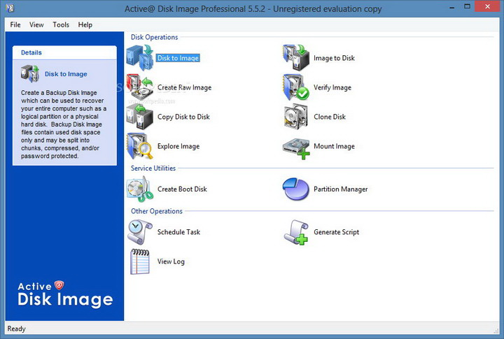Open the File menu
Image resolution: width=504 pixels, height=339 pixels.
click(15, 24)
